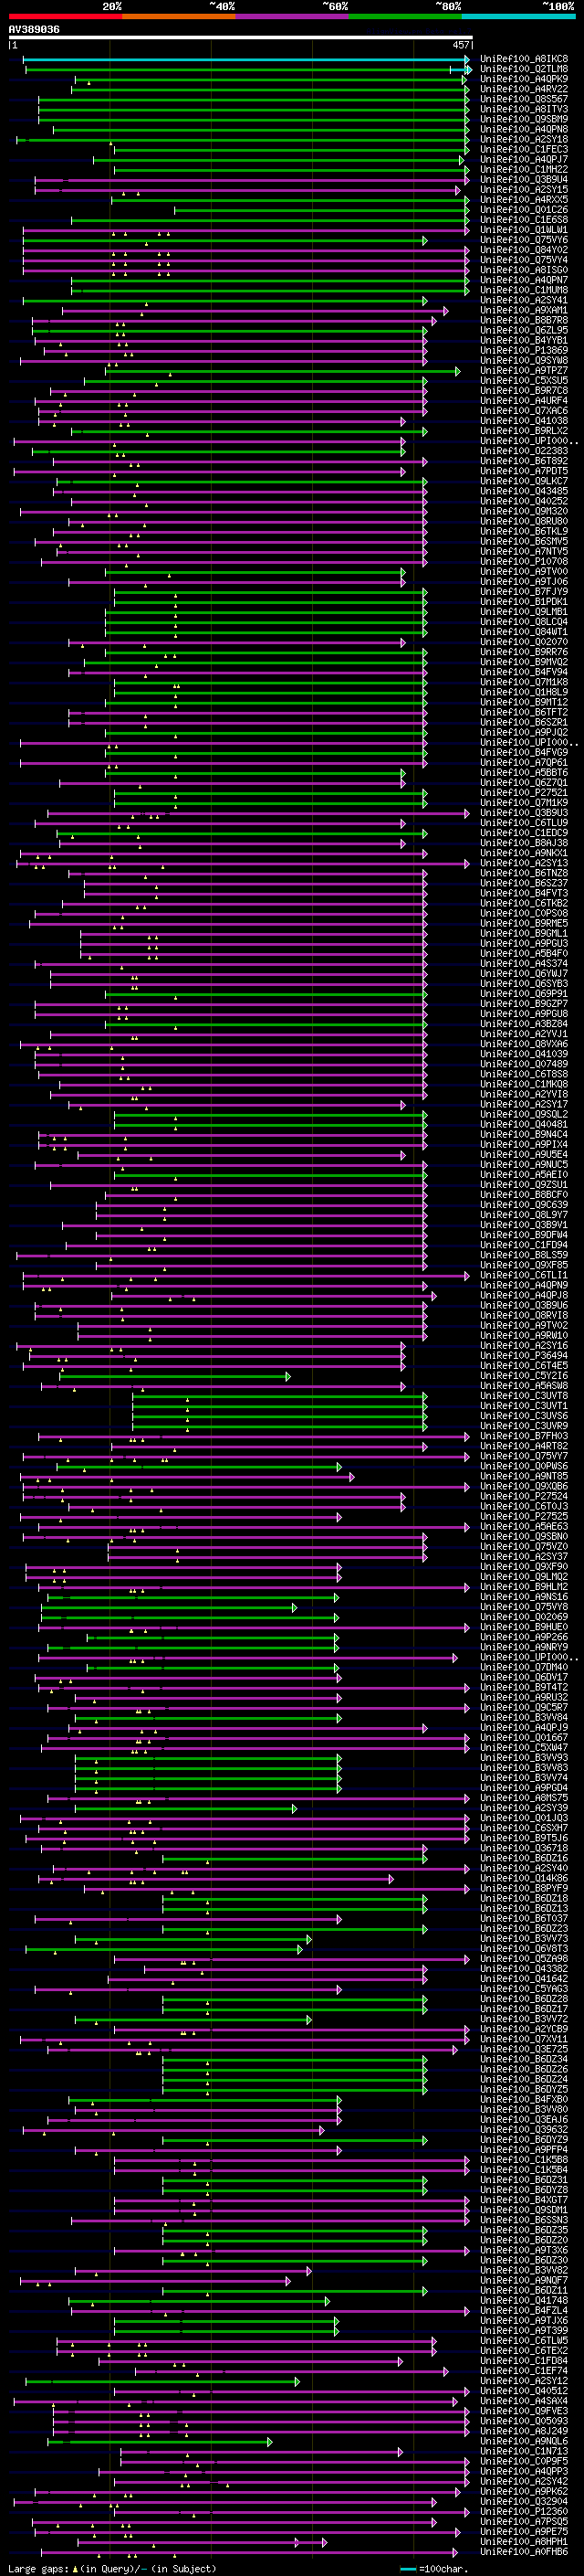
Task: Select the UniRef100_Q9XQB6 label
Action: [x=524, y=1486]
